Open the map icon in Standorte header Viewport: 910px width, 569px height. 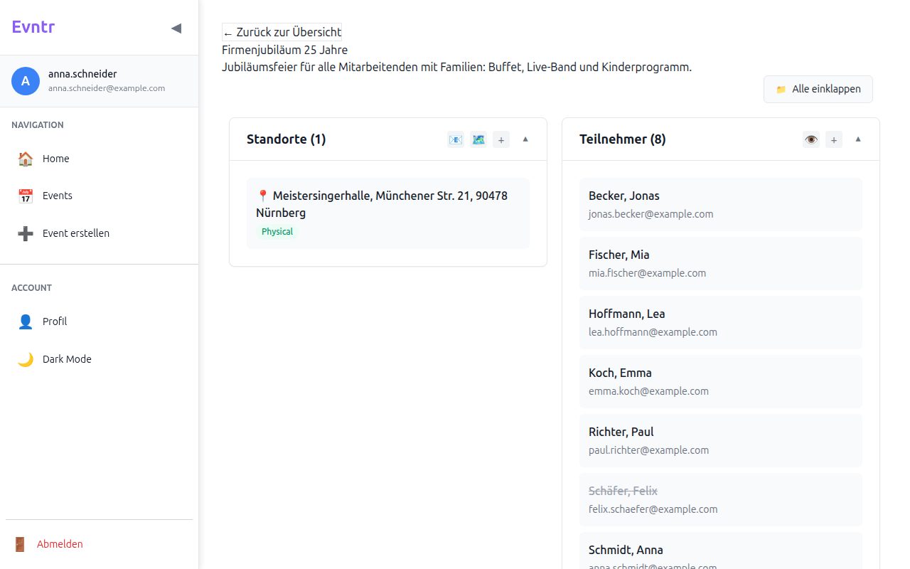click(478, 139)
